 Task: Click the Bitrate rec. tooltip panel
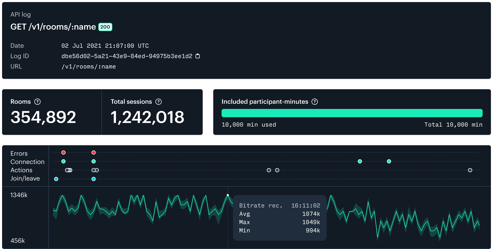coord(280,218)
